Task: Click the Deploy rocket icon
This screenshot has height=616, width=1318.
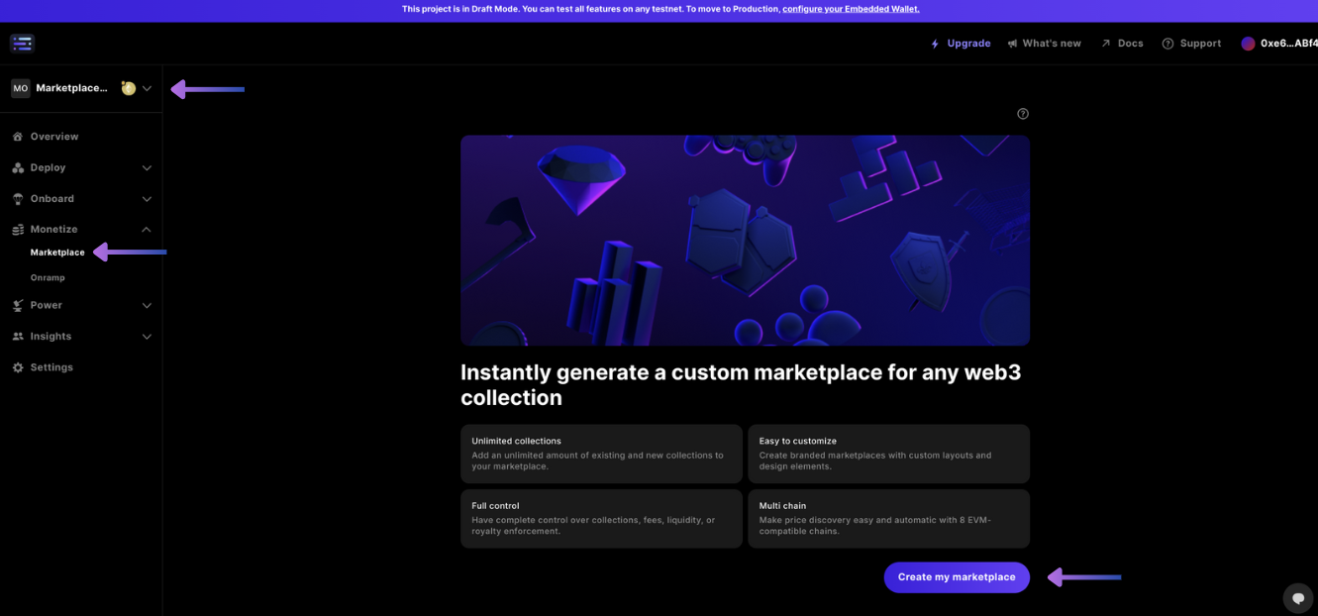Action: point(16,167)
